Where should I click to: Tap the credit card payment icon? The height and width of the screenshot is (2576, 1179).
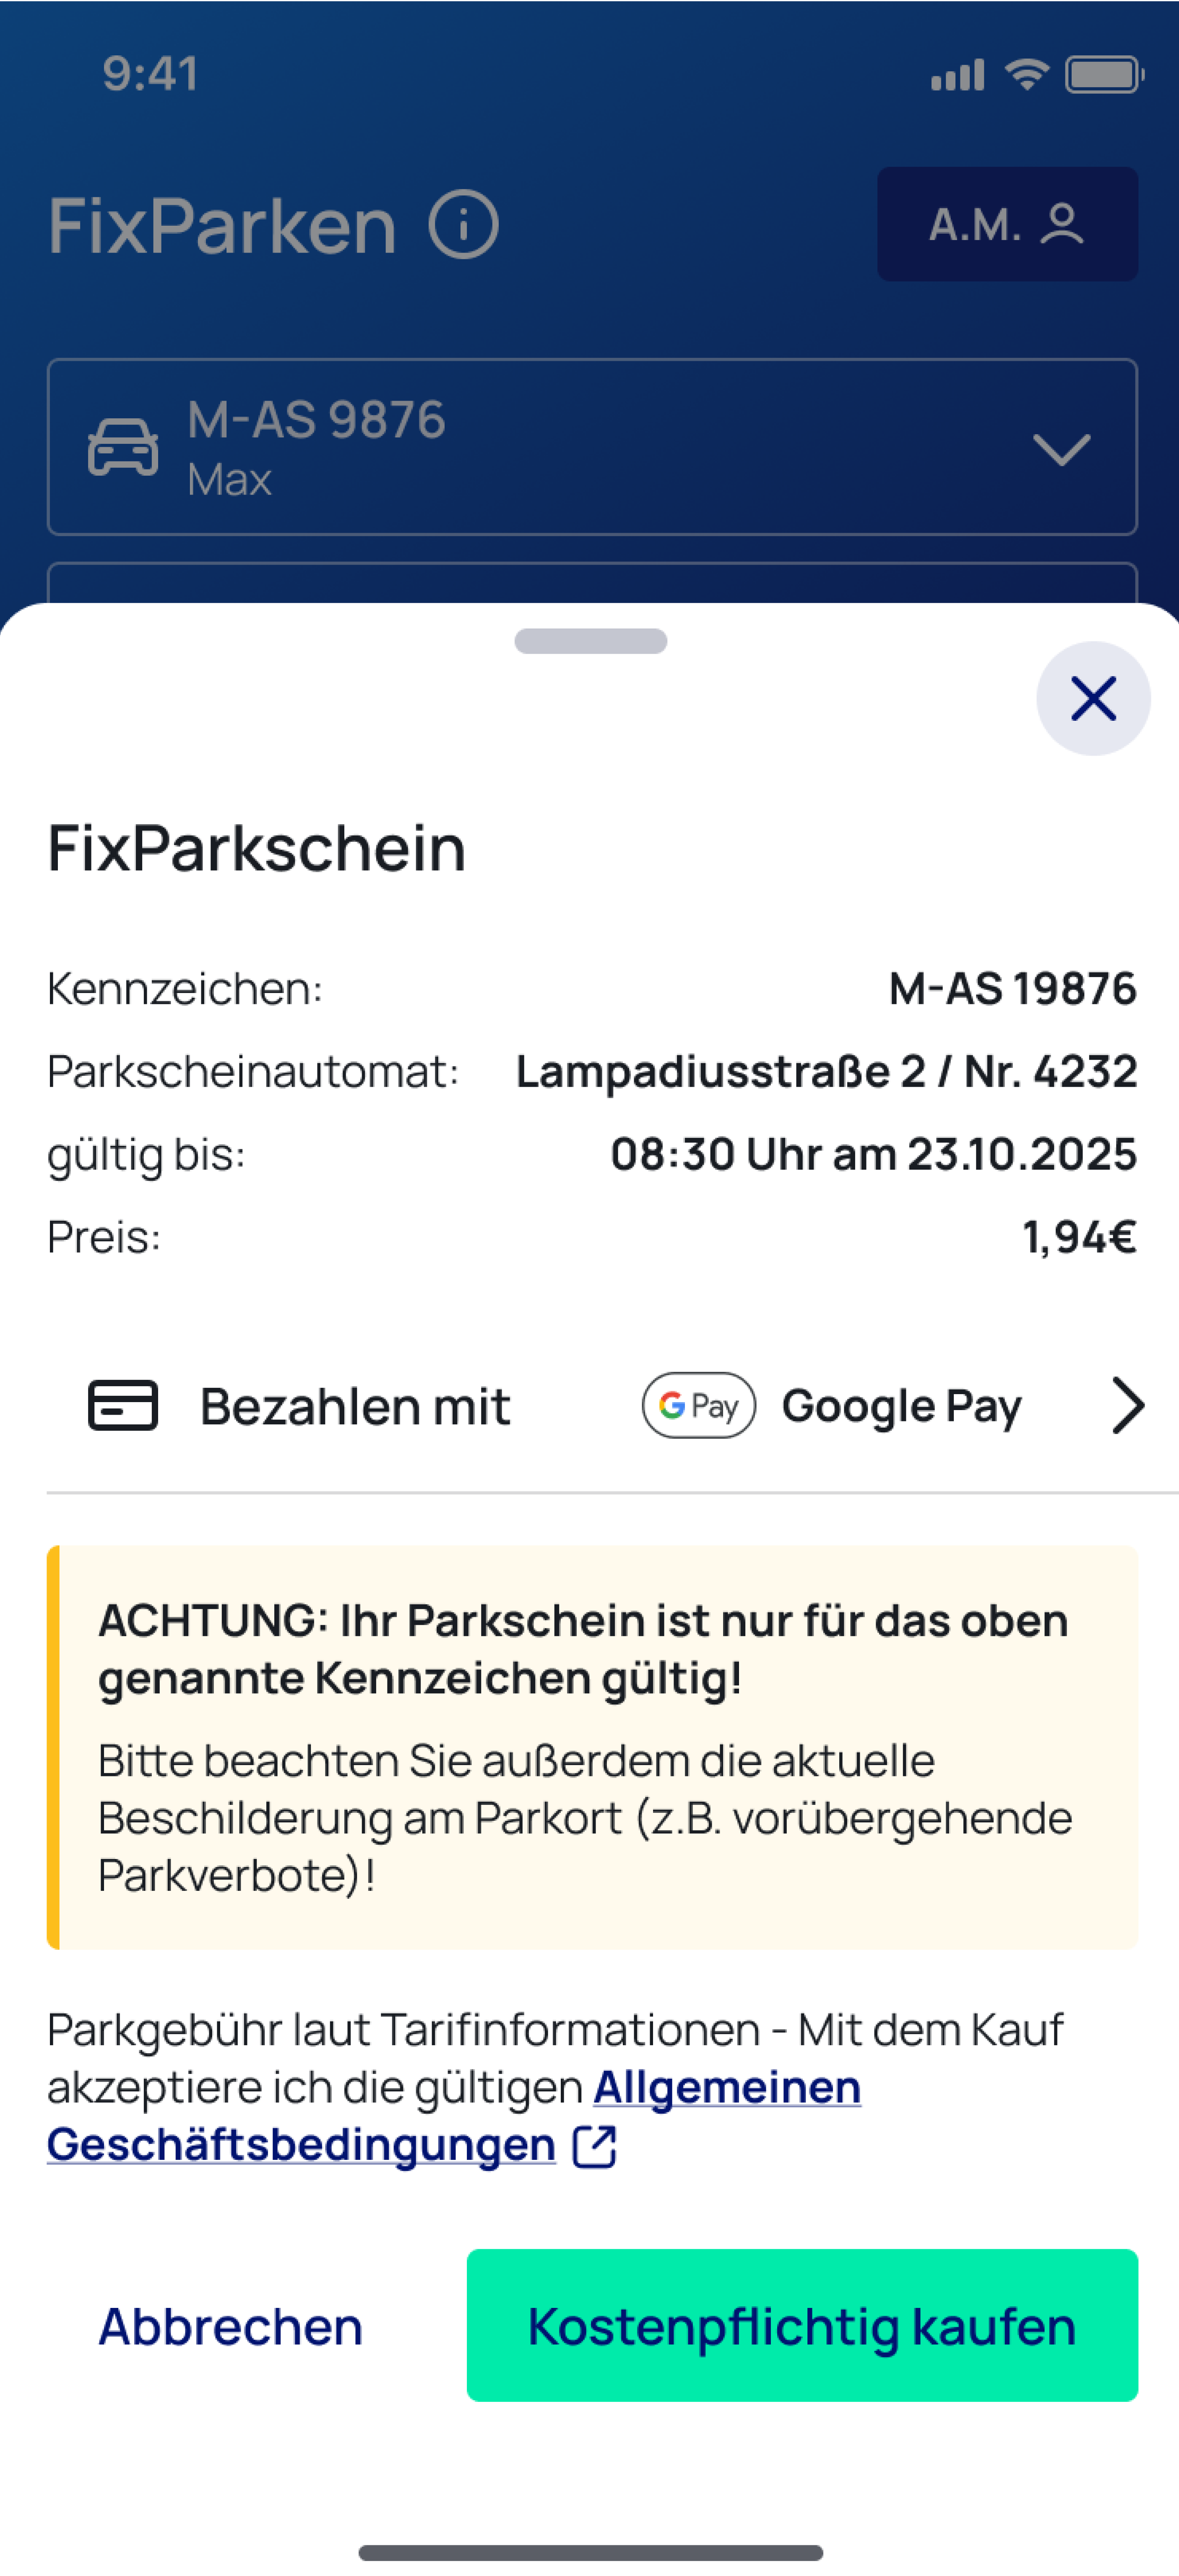click(123, 1405)
